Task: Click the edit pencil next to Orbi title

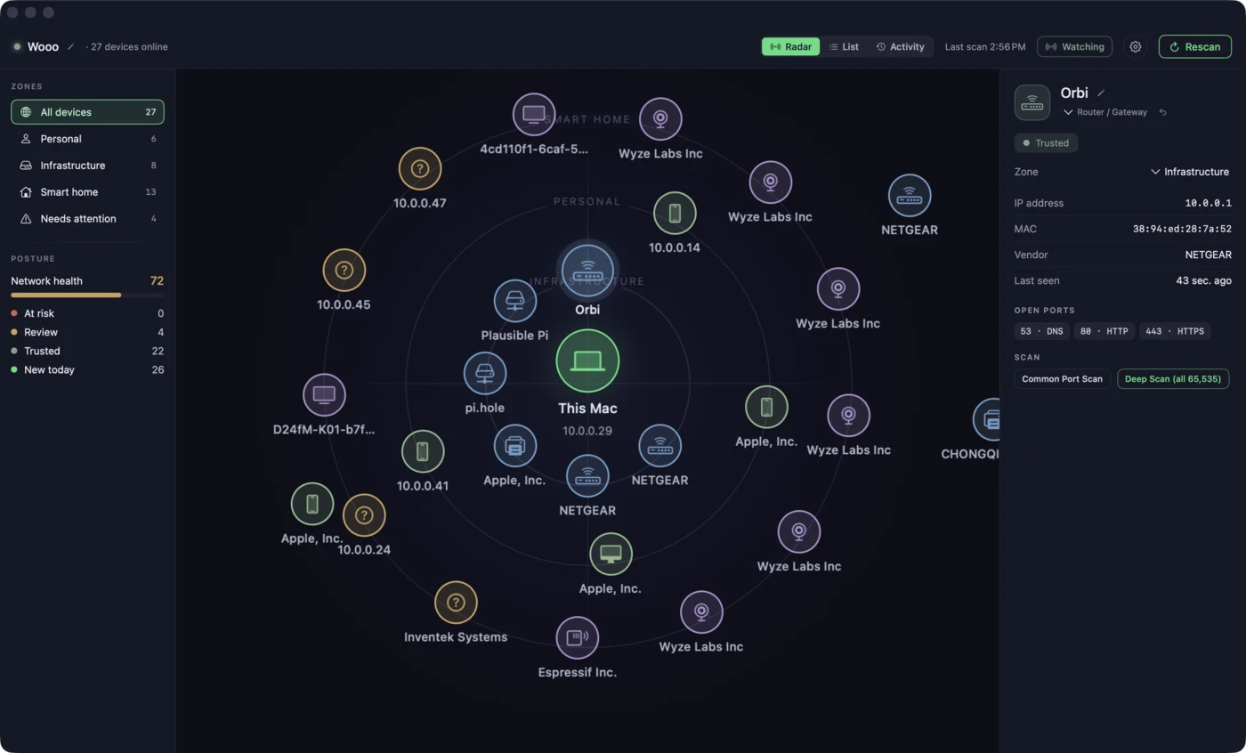Action: [x=1101, y=93]
